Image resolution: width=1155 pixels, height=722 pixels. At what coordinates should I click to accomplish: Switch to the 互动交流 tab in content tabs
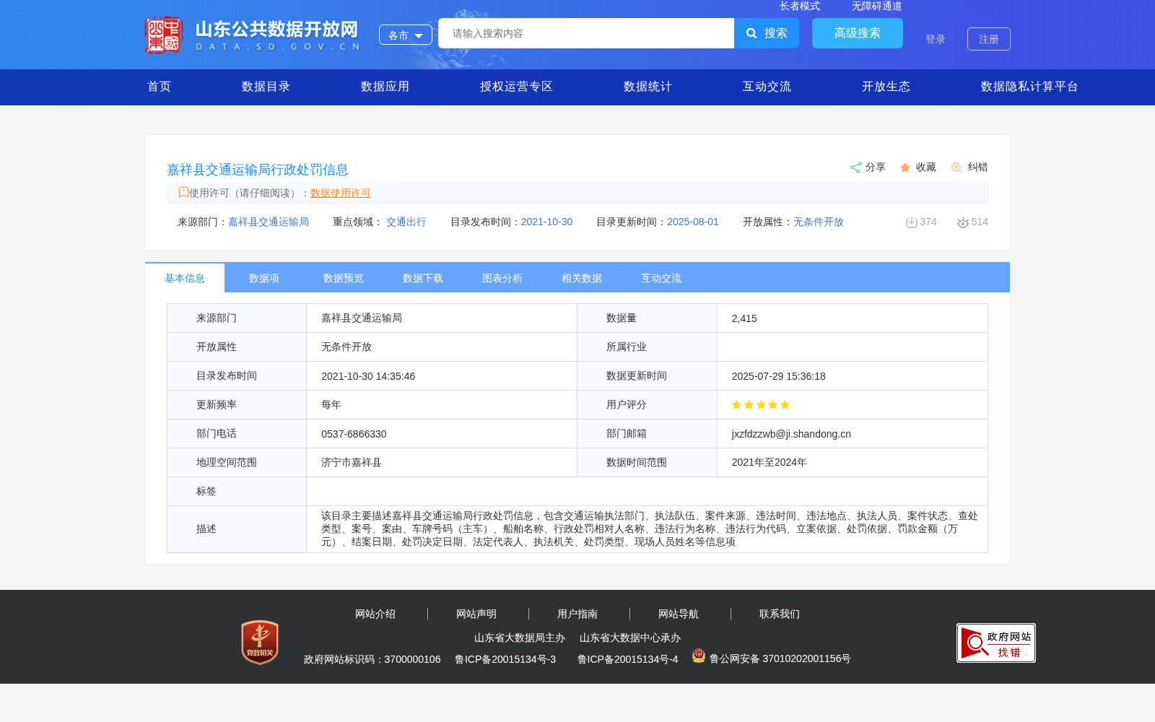661,278
